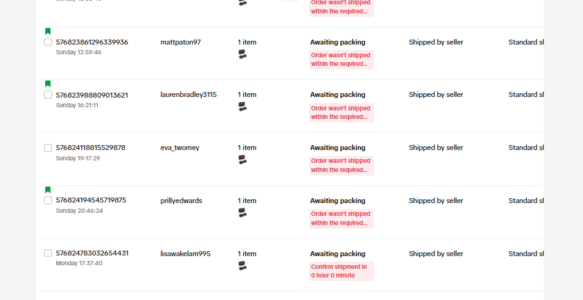This screenshot has width=583, height=300.
Task: Click green bookmark flag on laurenbradley3115 order
Action: coord(48,84)
